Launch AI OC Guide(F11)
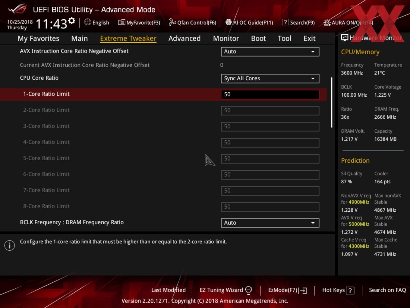The height and width of the screenshot is (308, 410). tap(249, 22)
